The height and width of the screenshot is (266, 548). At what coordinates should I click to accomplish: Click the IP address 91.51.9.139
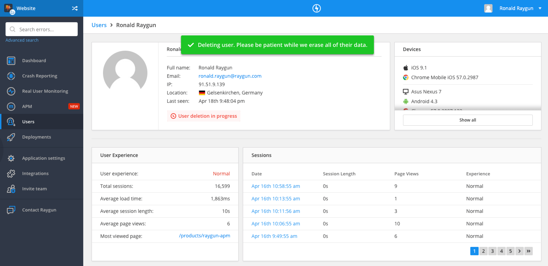click(x=212, y=84)
